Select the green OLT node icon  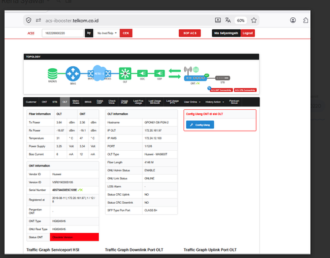[x=125, y=73]
